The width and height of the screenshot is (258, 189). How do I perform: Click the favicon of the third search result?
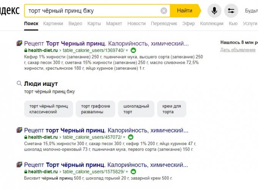pyautogui.click(x=19, y=165)
